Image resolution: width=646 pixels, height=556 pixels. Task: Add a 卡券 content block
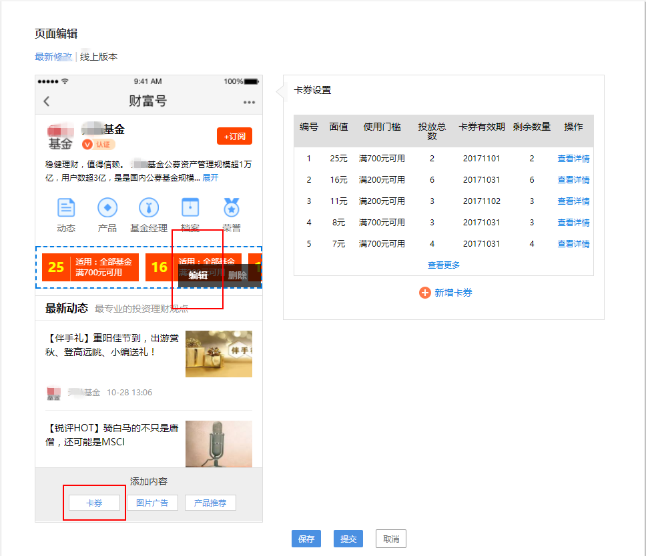[94, 503]
